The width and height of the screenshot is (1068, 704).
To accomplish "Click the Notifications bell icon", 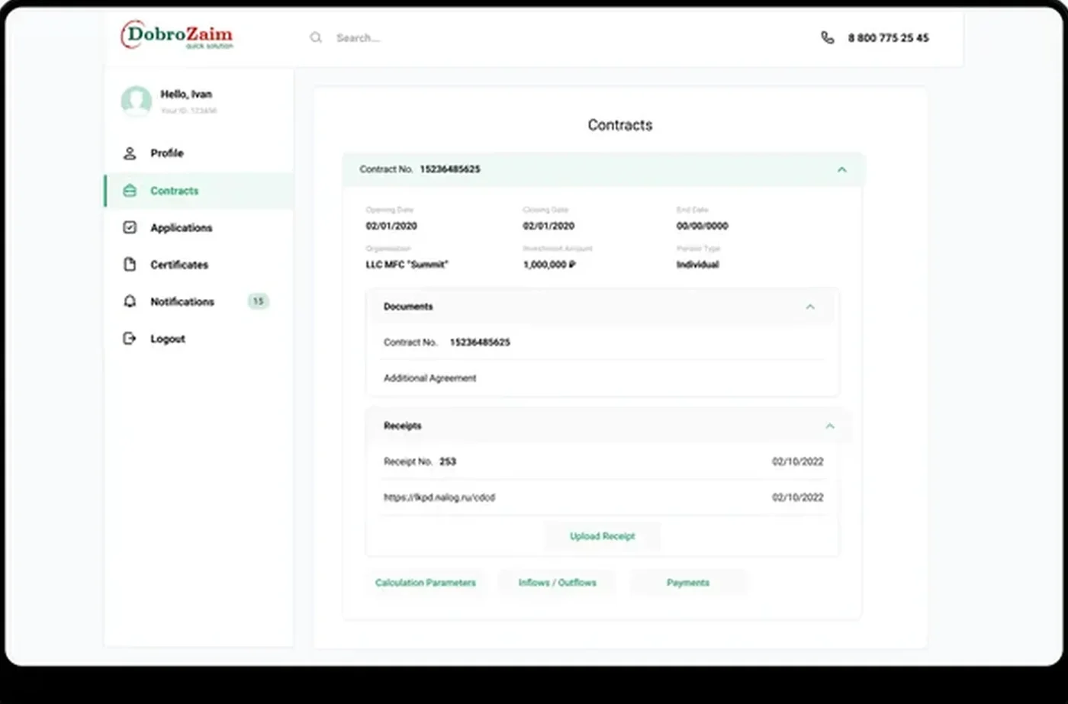I will coord(130,301).
